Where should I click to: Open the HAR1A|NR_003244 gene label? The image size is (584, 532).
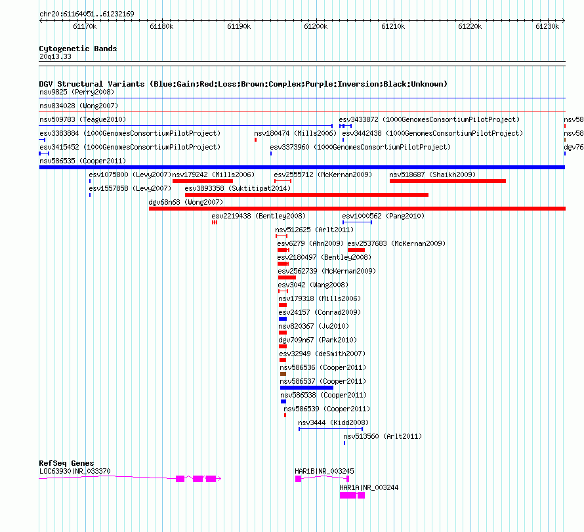pyautogui.click(x=369, y=487)
